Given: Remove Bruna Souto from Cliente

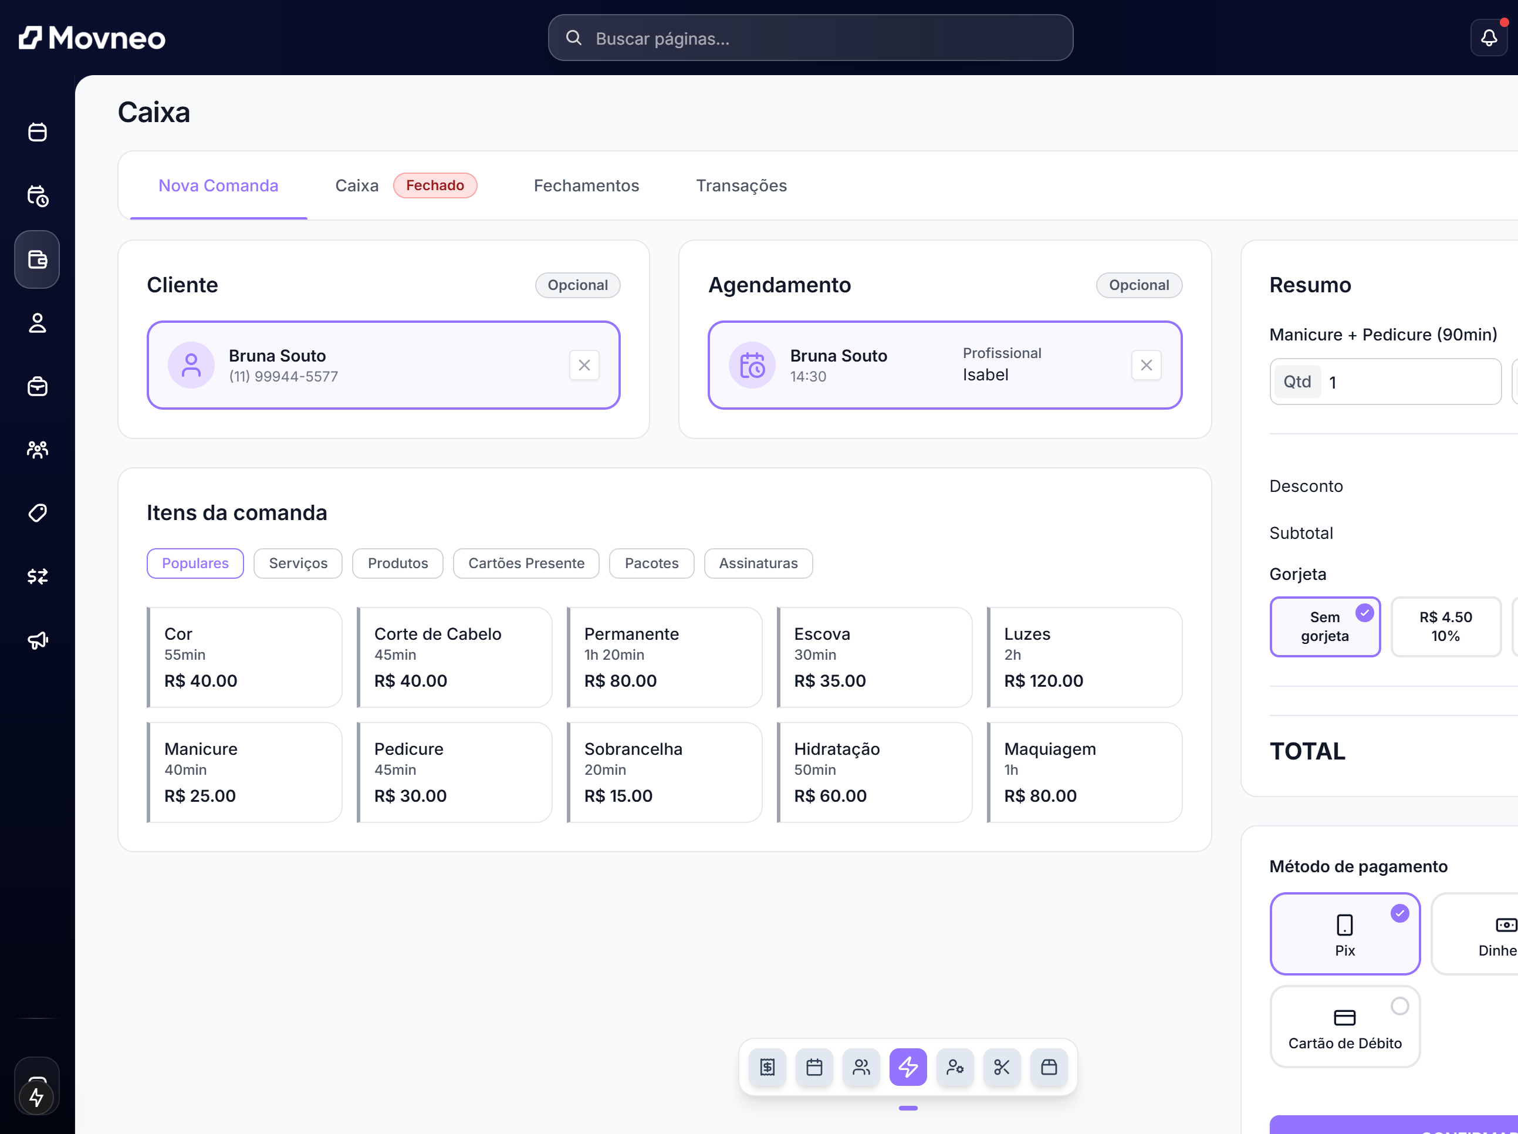Looking at the screenshot, I should tap(584, 365).
